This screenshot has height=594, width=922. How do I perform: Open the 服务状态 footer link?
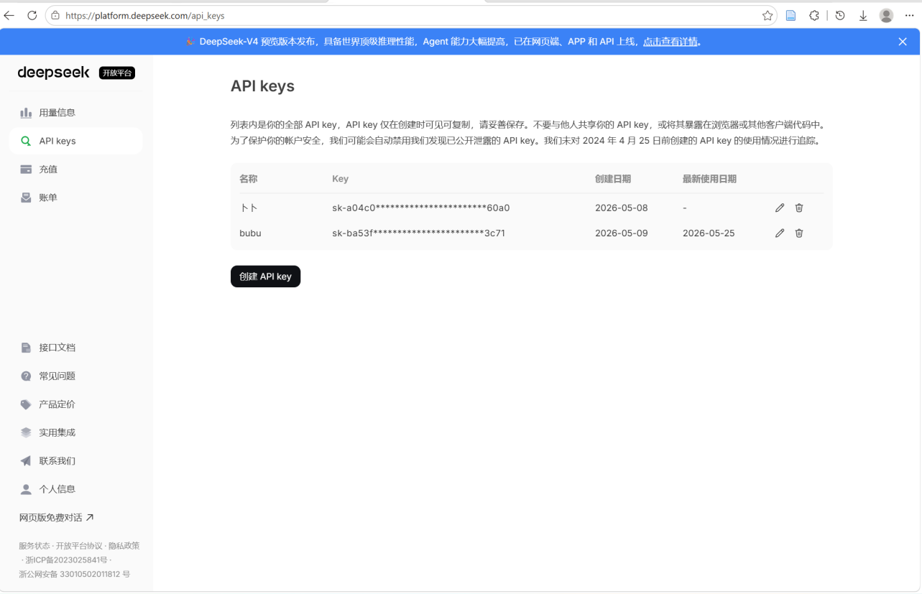(34, 546)
